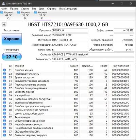The height and width of the screenshot is (140, 136).
Task: Click the HGST HTS721010A9E630 disk title
Action: [68, 24]
